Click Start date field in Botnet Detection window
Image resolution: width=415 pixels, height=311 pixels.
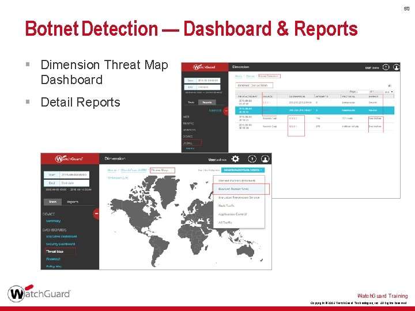pos(208,81)
